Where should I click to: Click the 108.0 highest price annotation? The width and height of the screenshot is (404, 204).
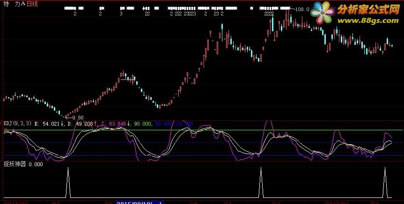click(x=302, y=9)
